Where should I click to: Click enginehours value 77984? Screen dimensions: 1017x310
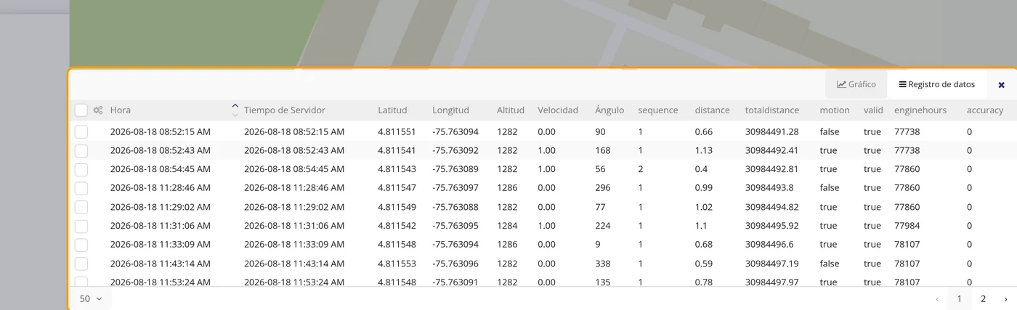click(x=907, y=226)
